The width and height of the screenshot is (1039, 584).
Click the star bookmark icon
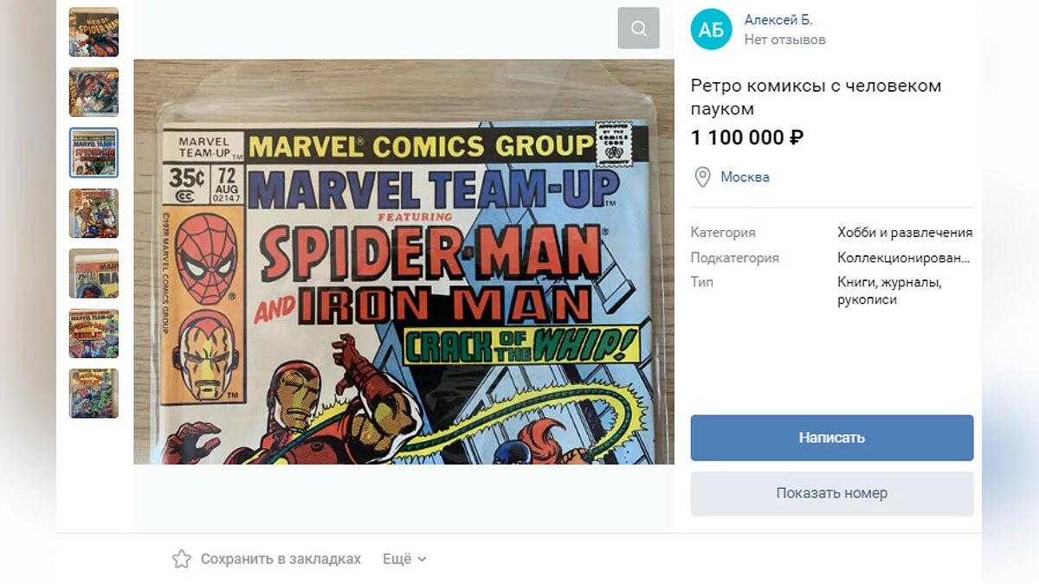(181, 559)
